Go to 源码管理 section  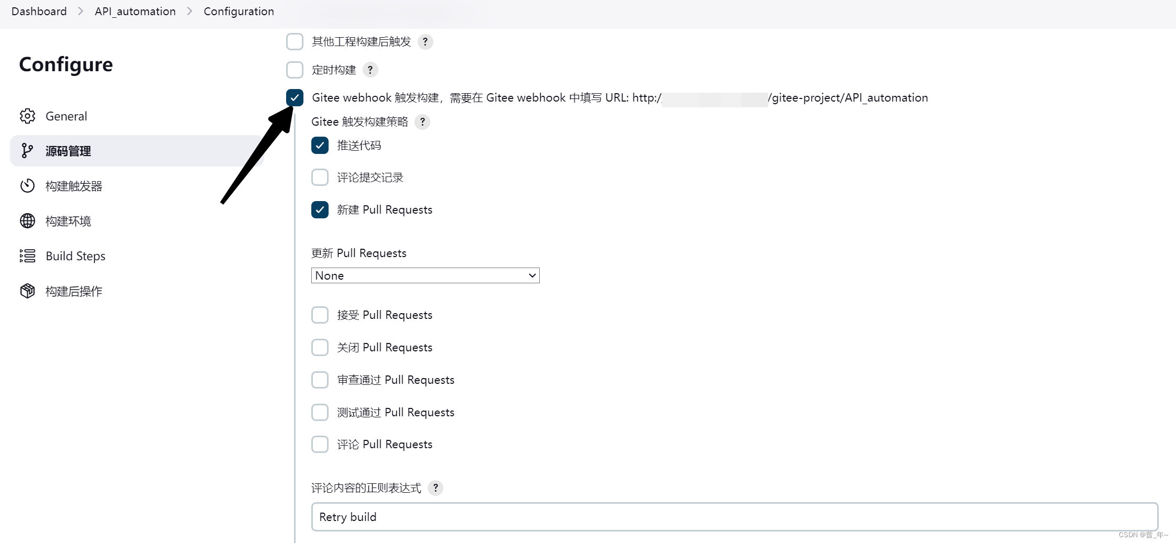click(136, 151)
